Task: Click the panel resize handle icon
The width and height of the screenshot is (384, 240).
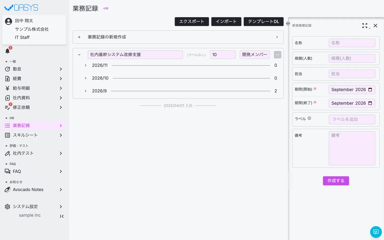Action: coord(288,23)
